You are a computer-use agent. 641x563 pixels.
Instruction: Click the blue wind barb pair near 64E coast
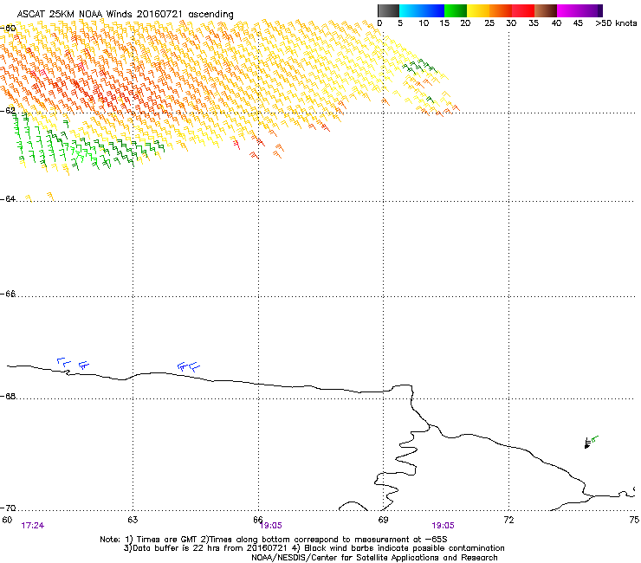(189, 366)
